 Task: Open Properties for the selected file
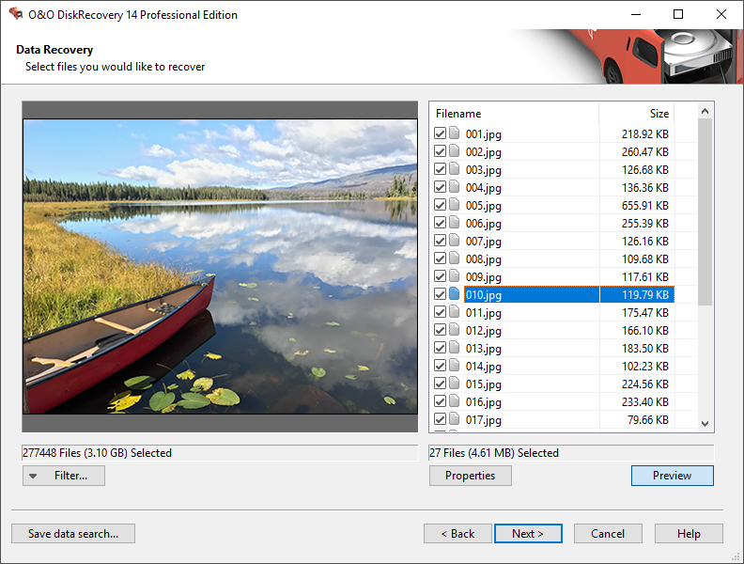(x=471, y=476)
